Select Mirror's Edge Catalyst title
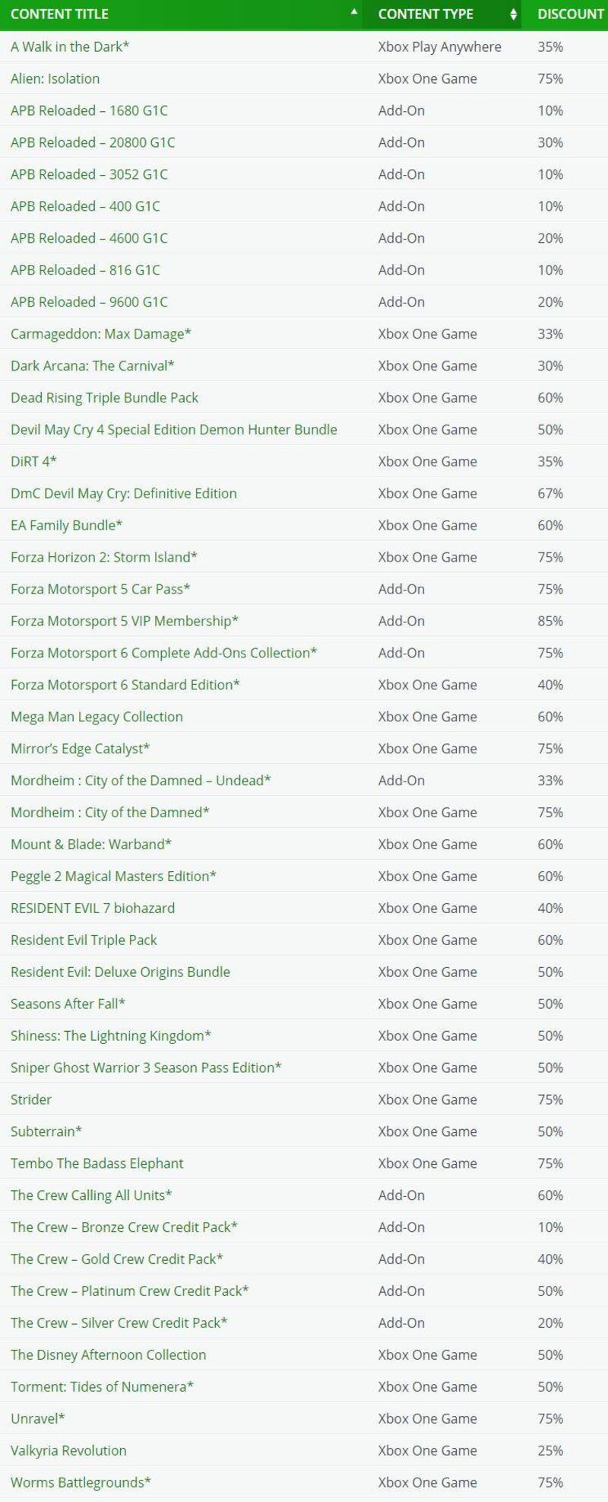Image resolution: width=608 pixels, height=1502 pixels. 80,749
